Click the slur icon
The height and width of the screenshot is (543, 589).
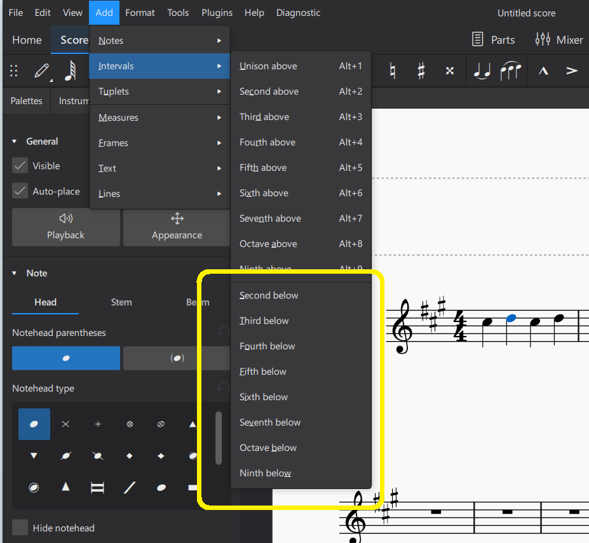(510, 70)
